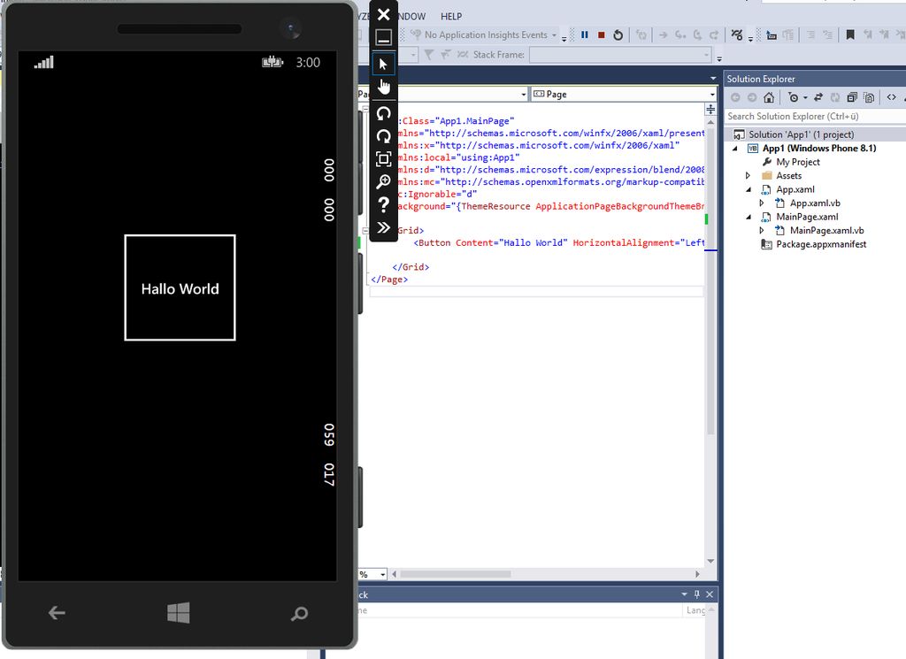Tap the phone's back arrow button
The image size is (906, 659).
[x=57, y=613]
